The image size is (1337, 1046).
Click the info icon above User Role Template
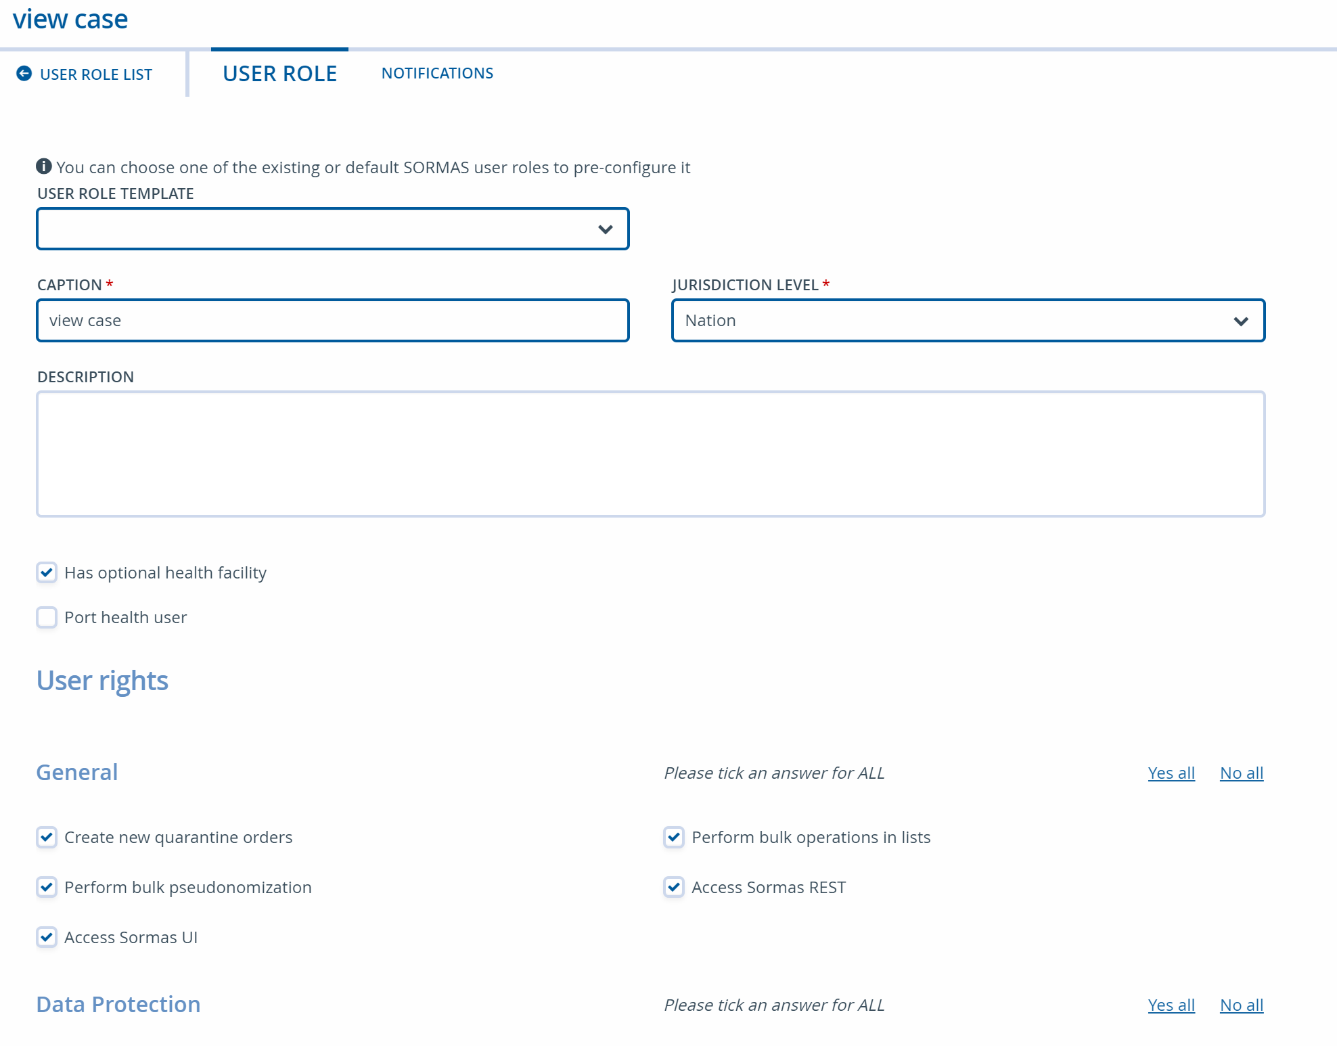point(44,166)
